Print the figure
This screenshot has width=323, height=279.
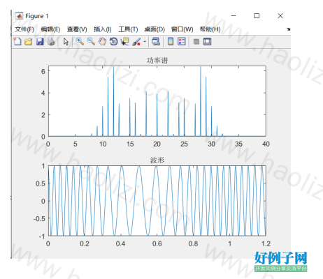(51, 42)
